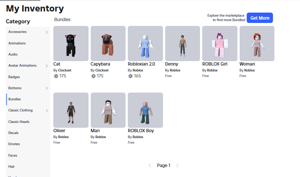
Task: Click the Robux icon under Robloxian 2.0
Action: 130,76
